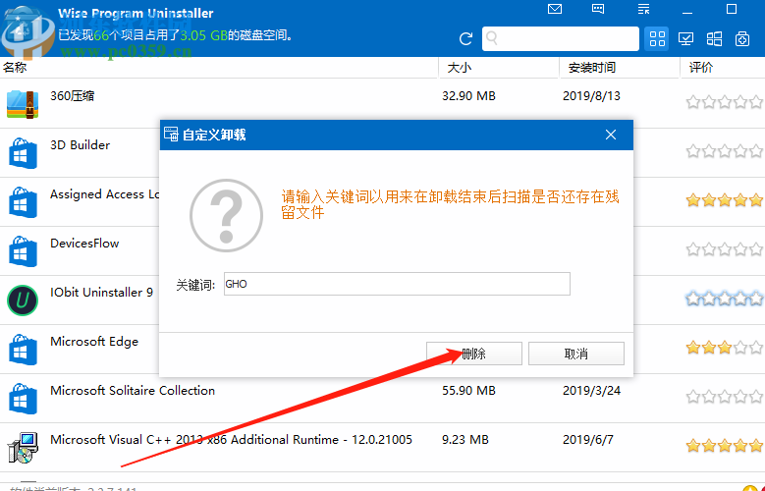This screenshot has width=765, height=491.
Task: Maximize the Wise Program Uninstaller window
Action: point(732,9)
